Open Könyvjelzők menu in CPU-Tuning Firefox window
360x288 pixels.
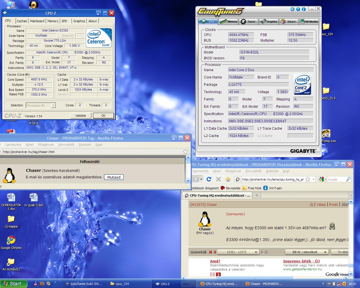(x=253, y=171)
